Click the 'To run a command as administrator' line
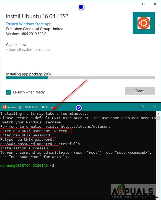161x200 pixels. pos(76,153)
